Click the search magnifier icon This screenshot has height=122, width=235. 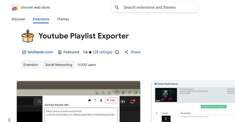(117, 7)
